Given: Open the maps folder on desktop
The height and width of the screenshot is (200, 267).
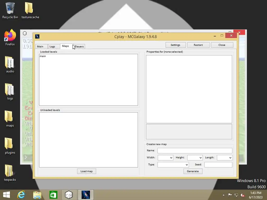Looking at the screenshot, I should pyautogui.click(x=10, y=119).
